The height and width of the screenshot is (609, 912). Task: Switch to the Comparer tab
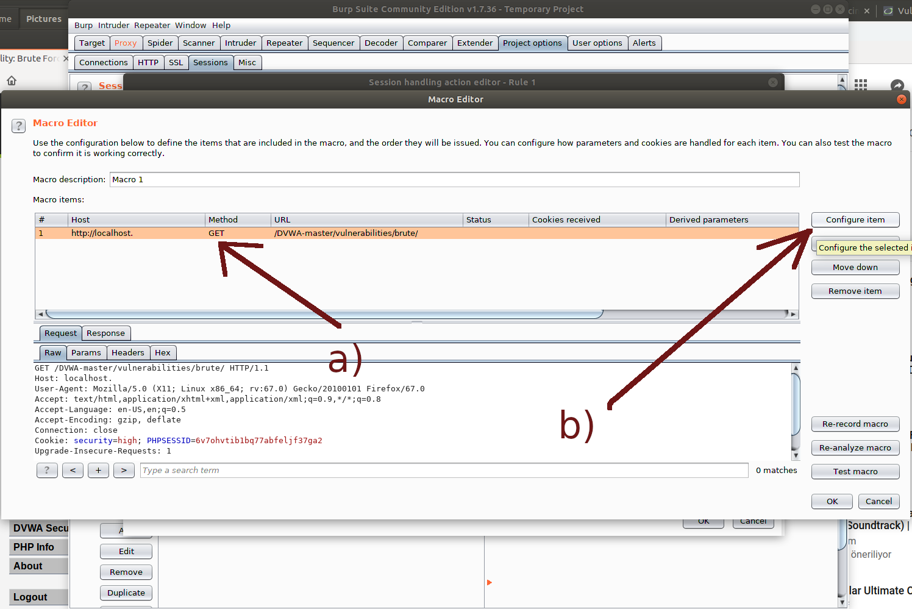click(x=427, y=43)
